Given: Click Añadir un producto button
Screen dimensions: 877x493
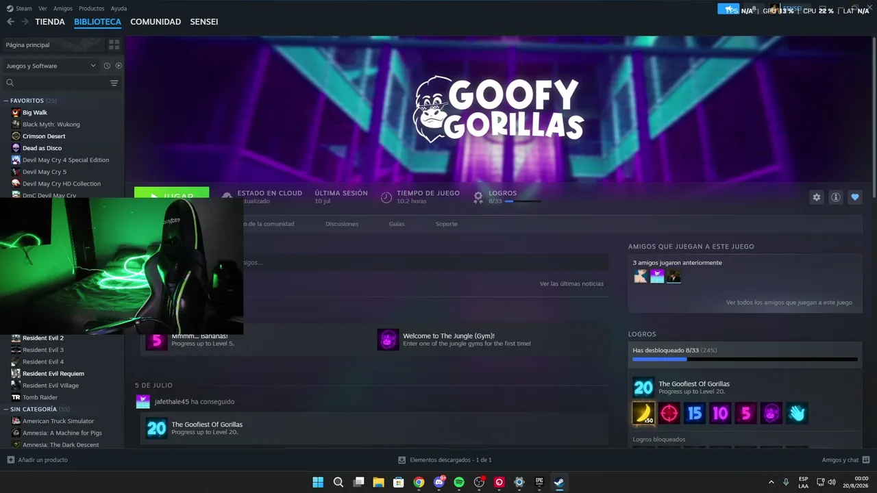Looking at the screenshot, I should 37,460.
